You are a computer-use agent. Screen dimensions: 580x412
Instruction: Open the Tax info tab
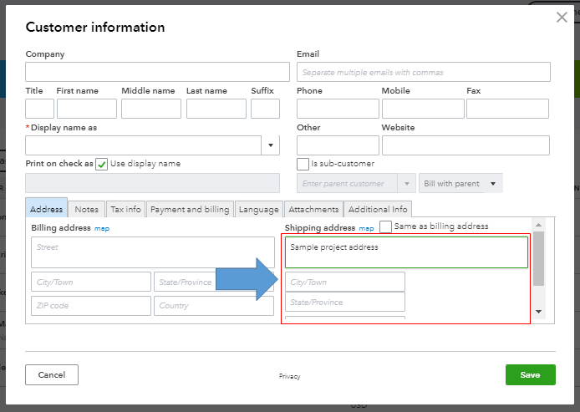(x=125, y=210)
